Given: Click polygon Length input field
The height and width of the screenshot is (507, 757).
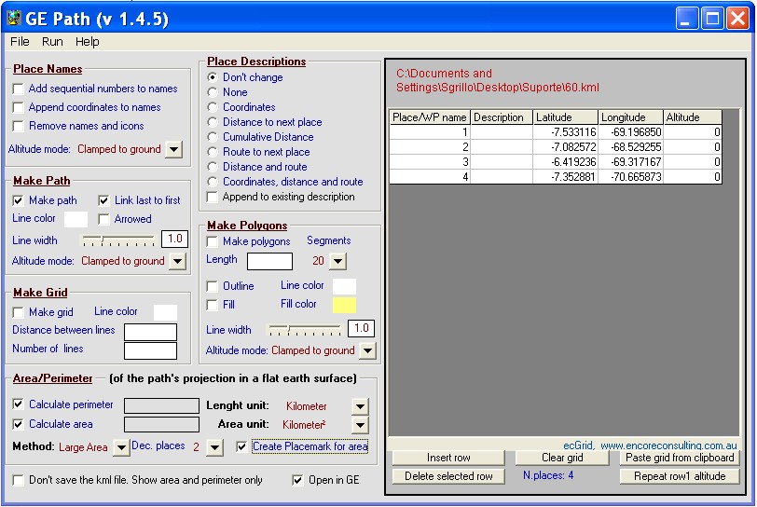Looking at the screenshot, I should tap(269, 261).
